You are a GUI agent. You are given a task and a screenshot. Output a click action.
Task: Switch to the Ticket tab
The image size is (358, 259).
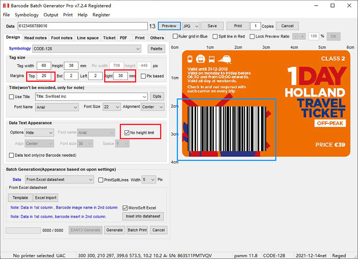click(x=109, y=38)
